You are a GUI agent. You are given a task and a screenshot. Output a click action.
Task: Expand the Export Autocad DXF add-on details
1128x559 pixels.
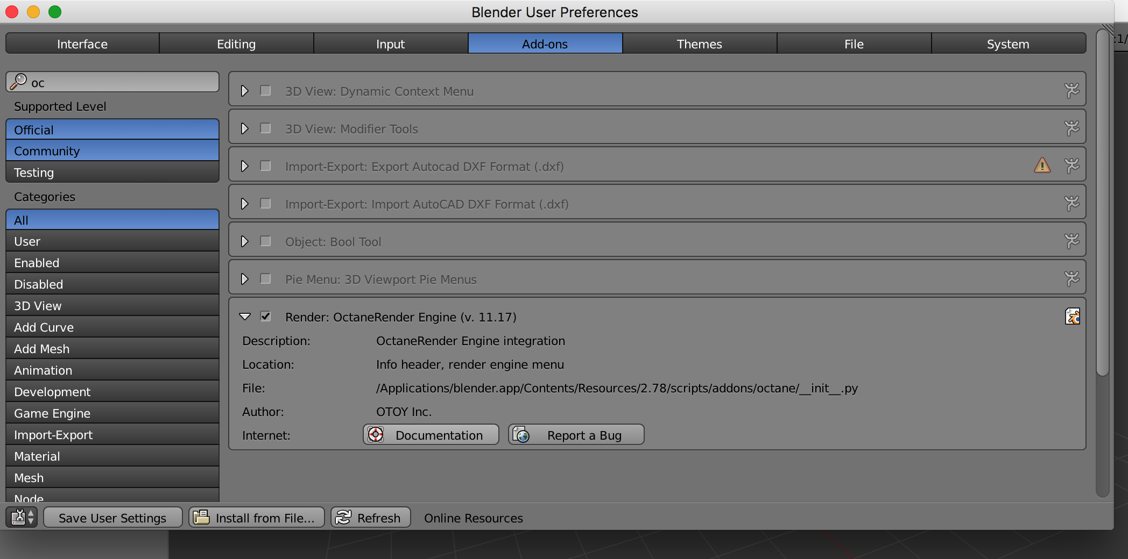(x=245, y=166)
